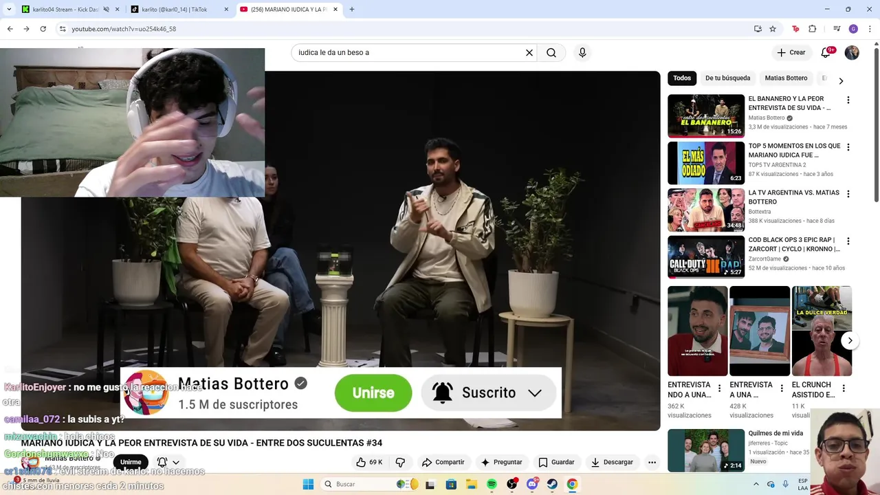Open File Explorer from the taskbar
This screenshot has height=495, width=880.
[x=472, y=484]
